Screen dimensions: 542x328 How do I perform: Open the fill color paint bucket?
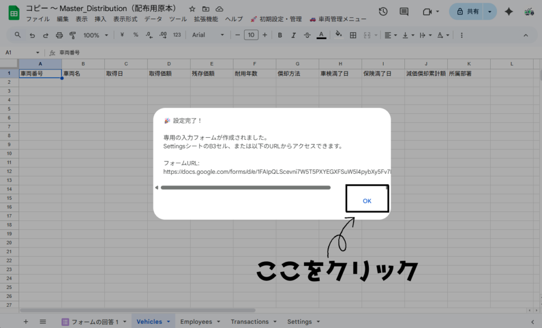tap(339, 35)
